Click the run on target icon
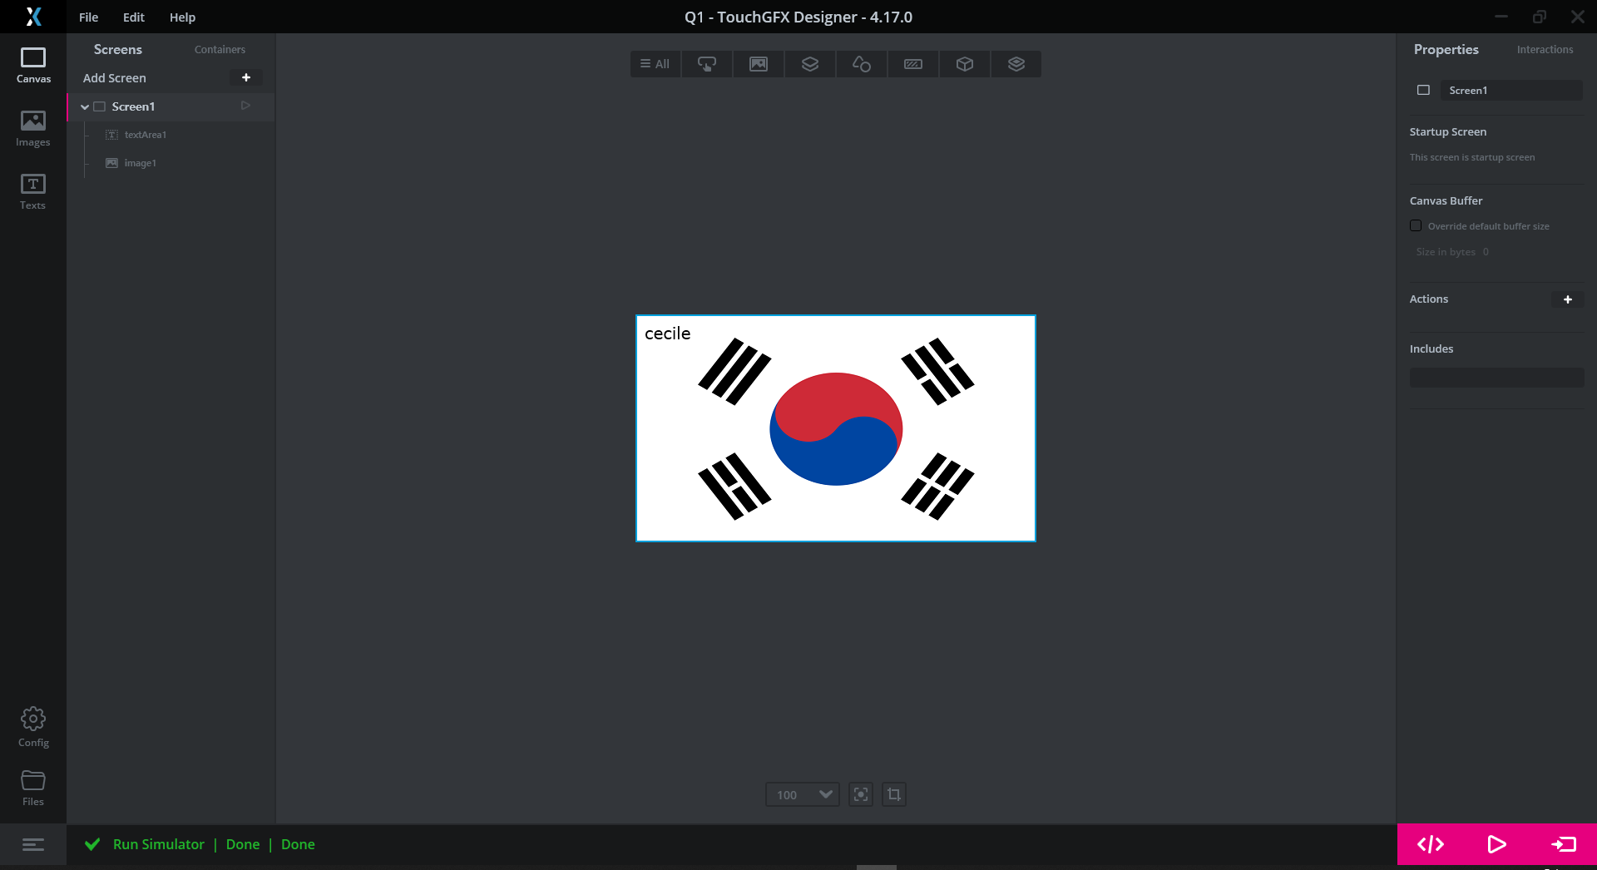Viewport: 1597px width, 870px height. [x=1564, y=844]
